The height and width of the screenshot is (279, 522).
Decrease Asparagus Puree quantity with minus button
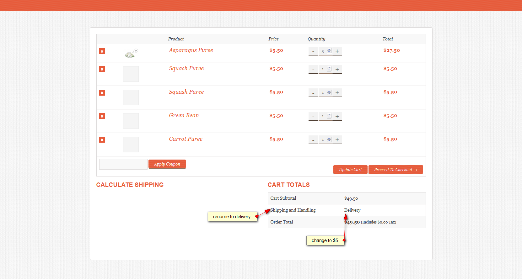point(313,51)
